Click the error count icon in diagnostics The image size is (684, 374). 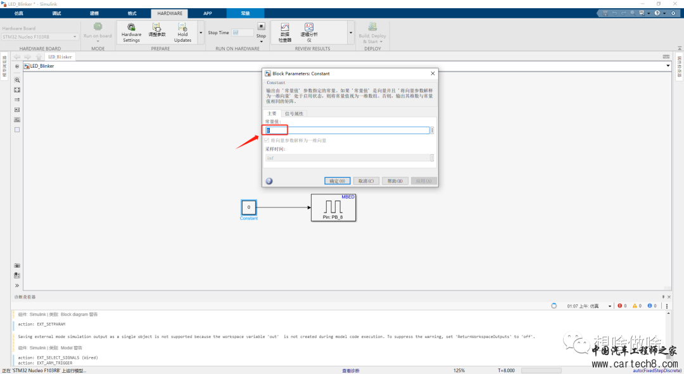tap(620, 306)
